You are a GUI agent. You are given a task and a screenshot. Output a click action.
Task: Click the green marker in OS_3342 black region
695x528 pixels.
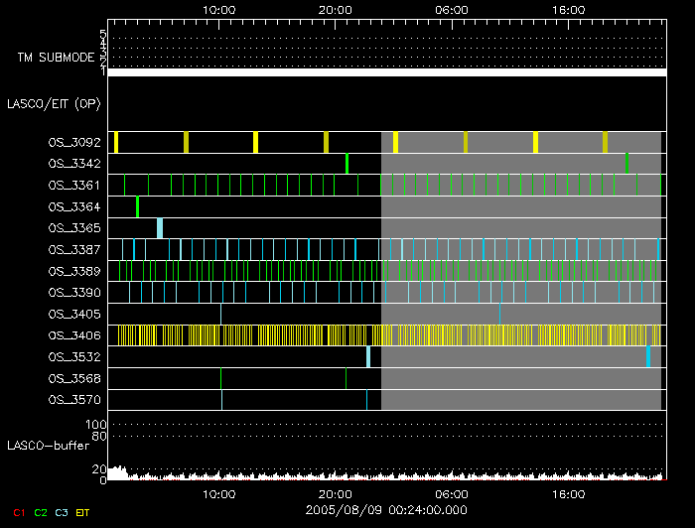coord(347,163)
